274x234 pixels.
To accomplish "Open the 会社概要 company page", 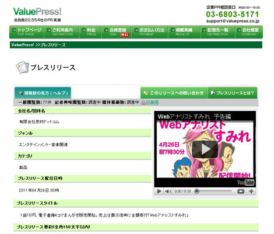I will (x=249, y=32).
